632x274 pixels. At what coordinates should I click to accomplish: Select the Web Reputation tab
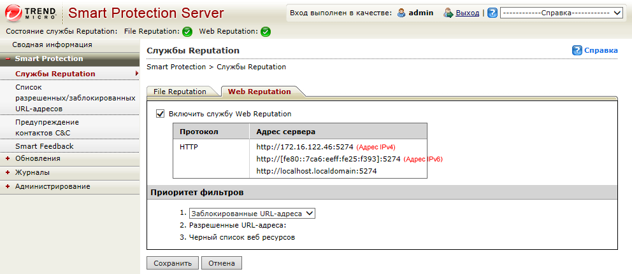coord(259,92)
